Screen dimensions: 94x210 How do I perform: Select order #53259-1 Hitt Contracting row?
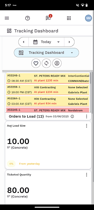pyautogui.click(x=48, y=90)
